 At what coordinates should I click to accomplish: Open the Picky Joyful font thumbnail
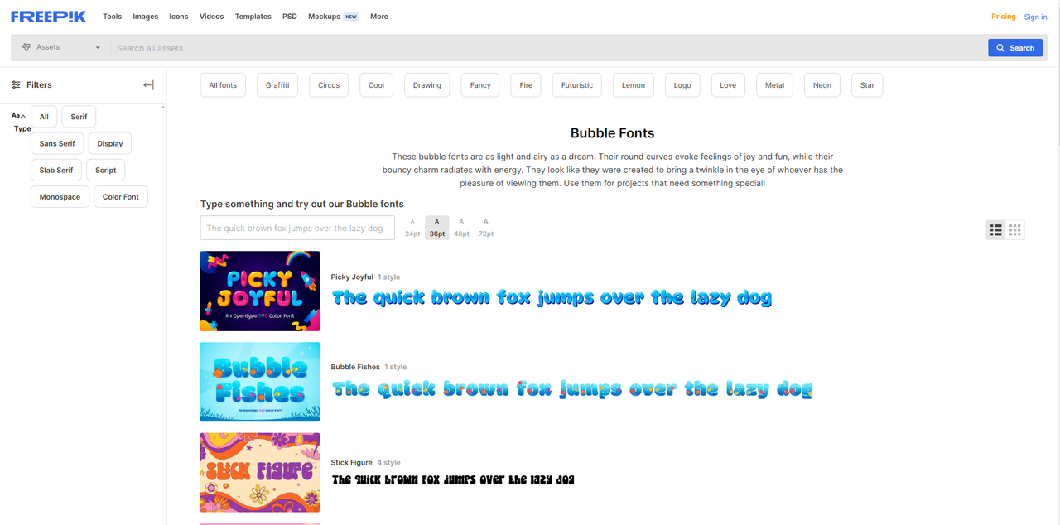click(260, 291)
